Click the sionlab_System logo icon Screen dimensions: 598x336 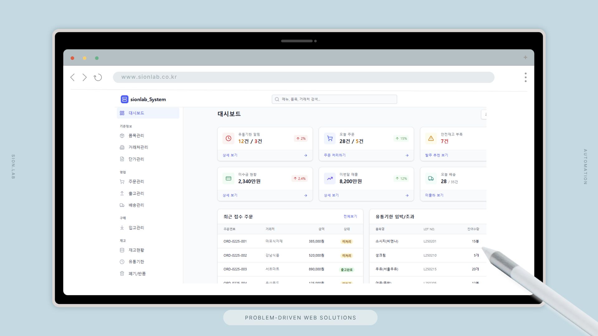pos(124,99)
